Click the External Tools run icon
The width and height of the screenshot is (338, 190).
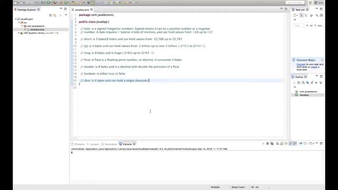tap(54, 3)
